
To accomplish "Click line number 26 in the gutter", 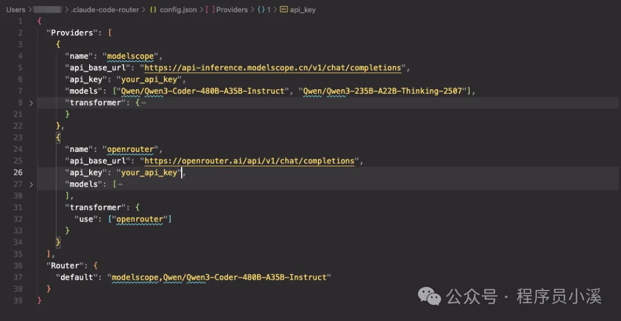I will click(x=18, y=173).
